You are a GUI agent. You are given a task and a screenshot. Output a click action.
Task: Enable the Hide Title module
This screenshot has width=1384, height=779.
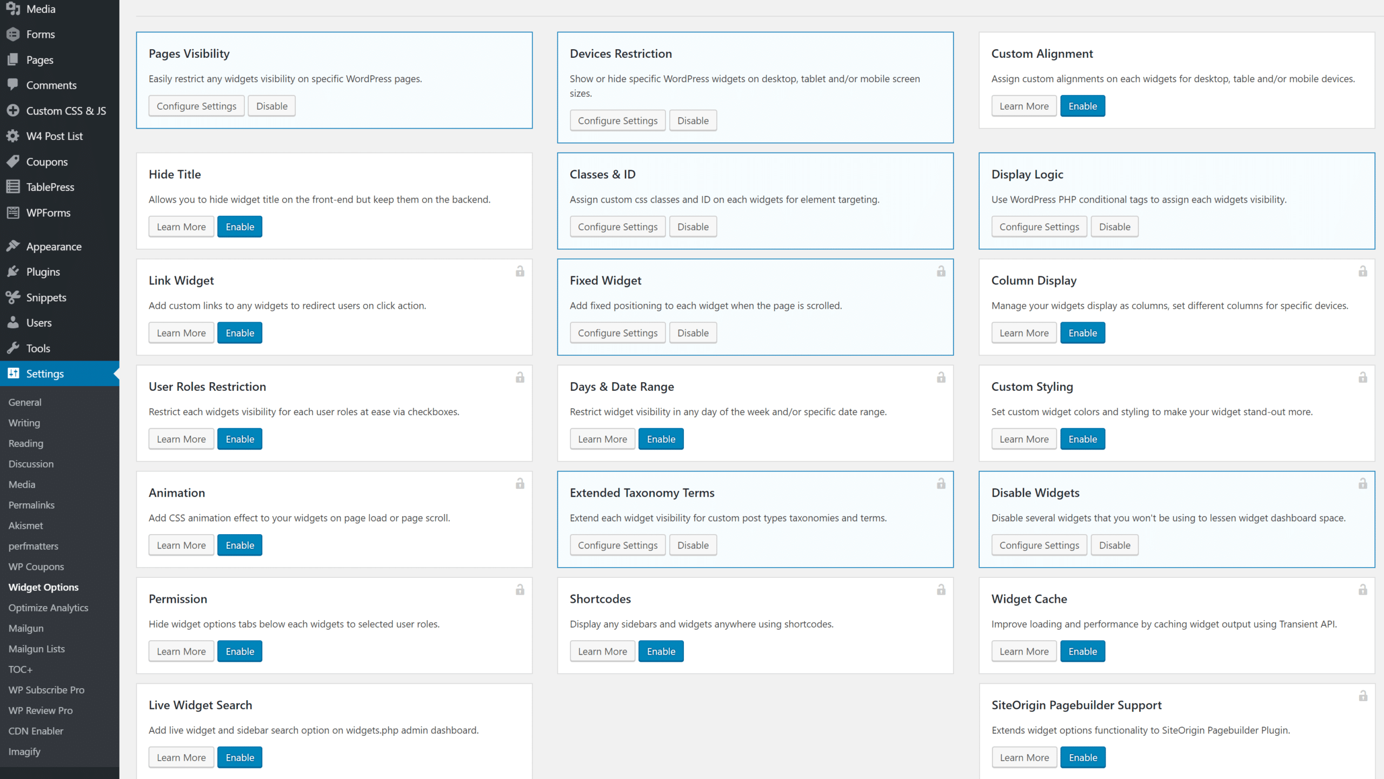click(x=239, y=227)
